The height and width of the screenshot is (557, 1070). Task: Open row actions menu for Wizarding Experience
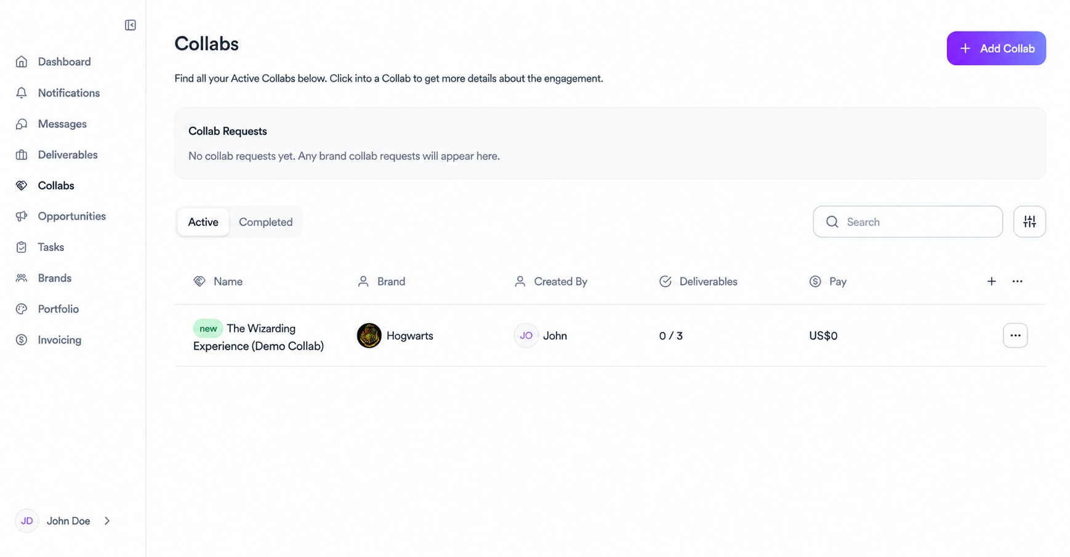pos(1015,335)
